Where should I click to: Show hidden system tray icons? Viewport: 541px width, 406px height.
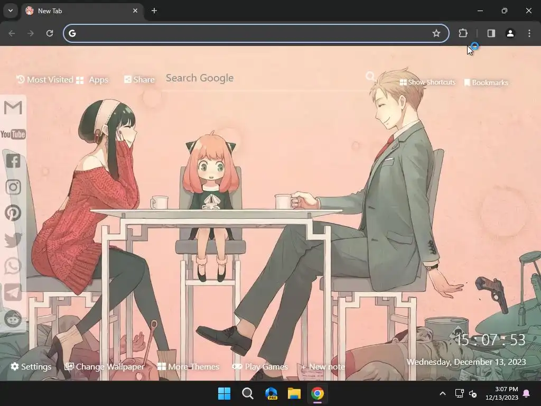click(x=443, y=393)
